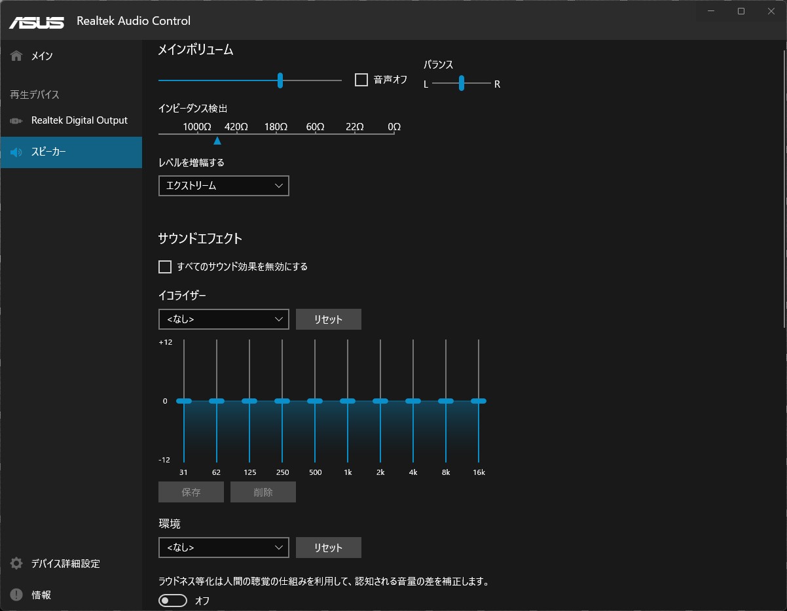Screen dimensions: 787x611
Task: Check the 音声オフ mute checkbox
Action: (361, 80)
